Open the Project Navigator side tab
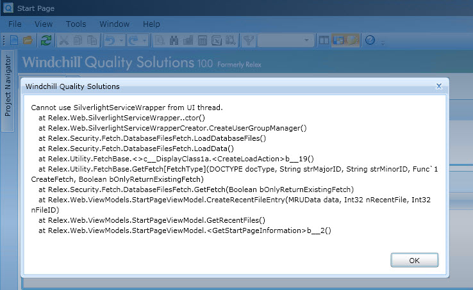Screen dimensions: 473x290 8,86
